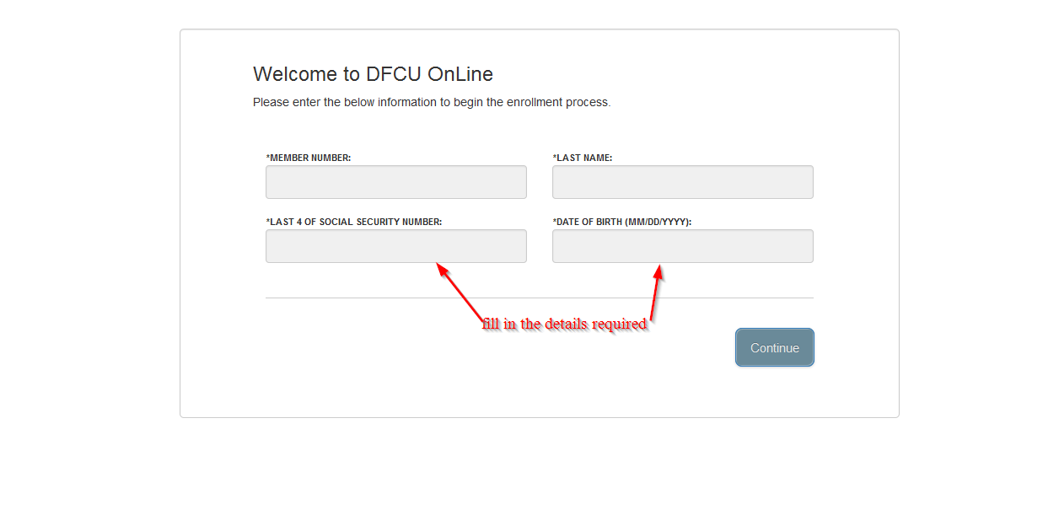This screenshot has width=1043, height=531.
Task: Click the Social Security Number label text
Action: 356,222
